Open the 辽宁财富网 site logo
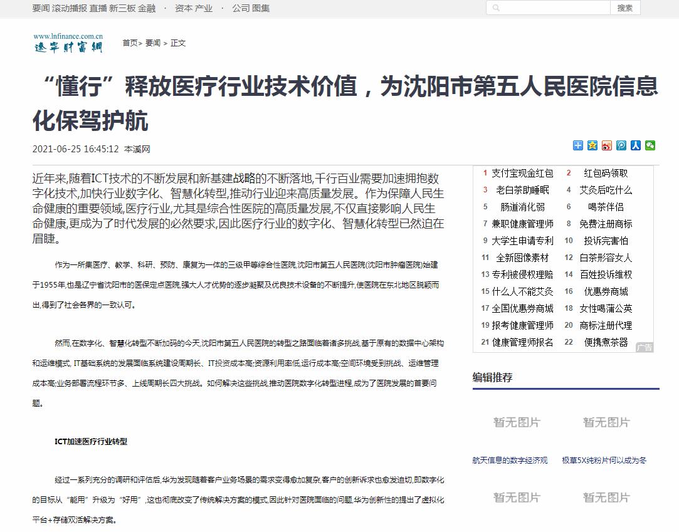679x532 pixels. [68, 43]
